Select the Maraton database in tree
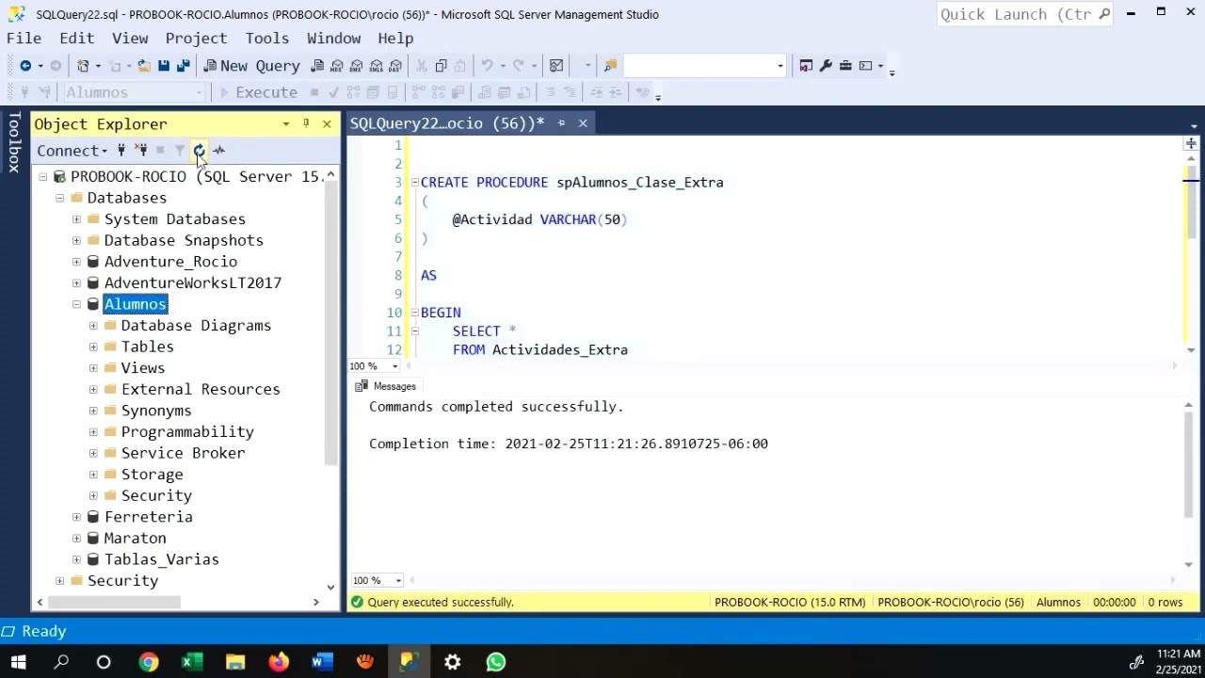 coord(136,539)
